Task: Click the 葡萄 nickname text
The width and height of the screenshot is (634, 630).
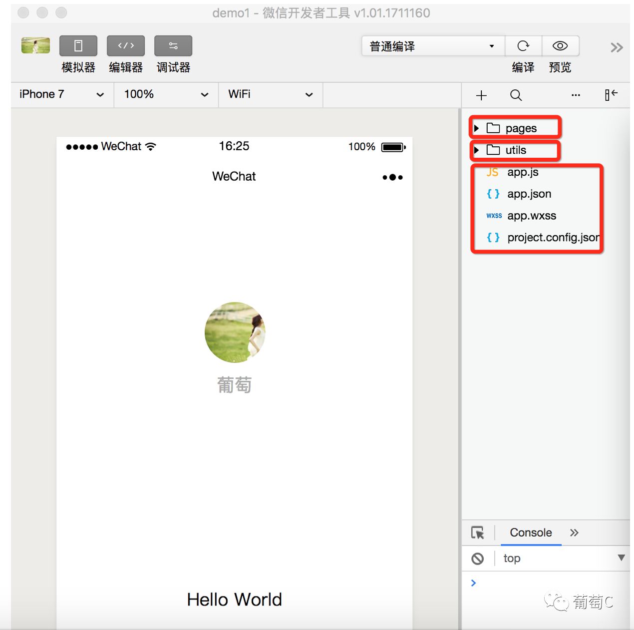Action: (234, 385)
